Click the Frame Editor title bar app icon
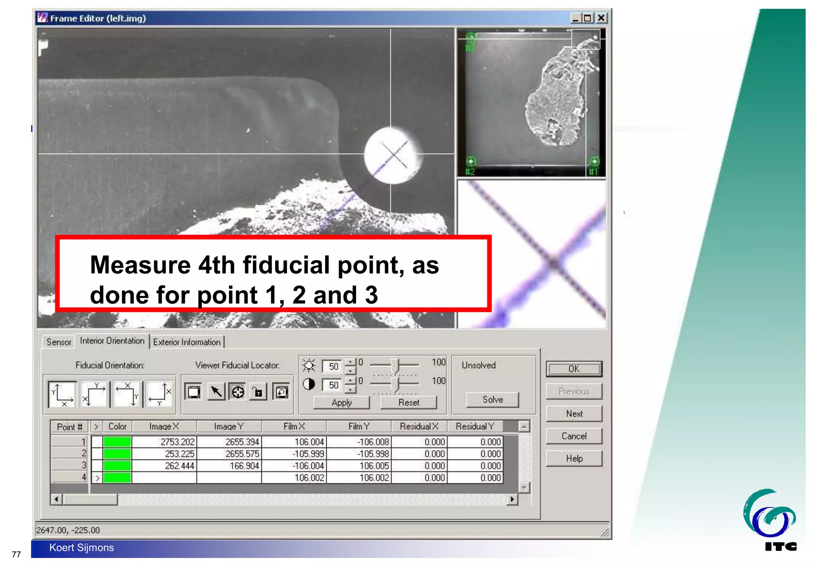The width and height of the screenshot is (814, 564). 42,18
